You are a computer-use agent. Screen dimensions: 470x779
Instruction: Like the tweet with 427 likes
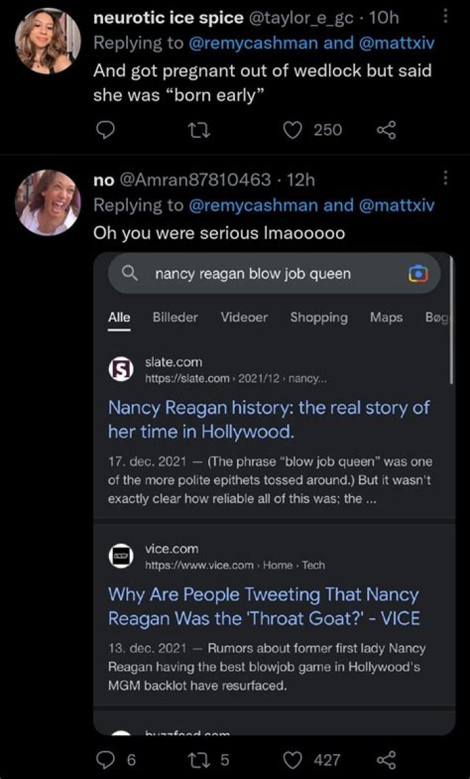(292, 760)
